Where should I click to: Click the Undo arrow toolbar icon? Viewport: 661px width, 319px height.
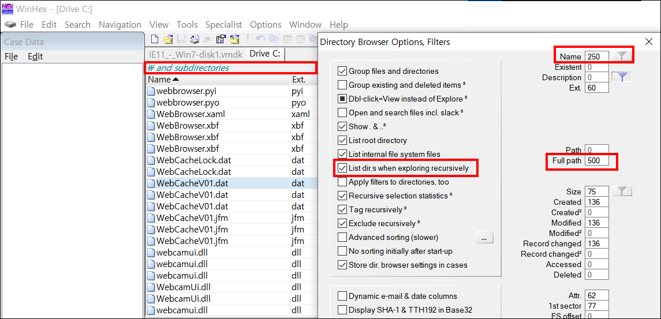[x=260, y=40]
